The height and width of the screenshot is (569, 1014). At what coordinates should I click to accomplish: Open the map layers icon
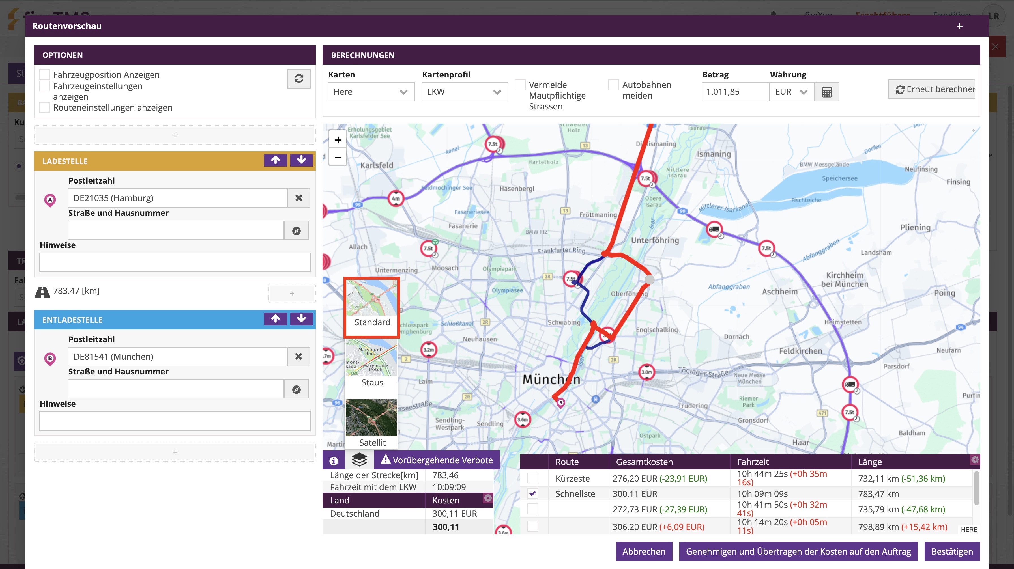coord(359,460)
